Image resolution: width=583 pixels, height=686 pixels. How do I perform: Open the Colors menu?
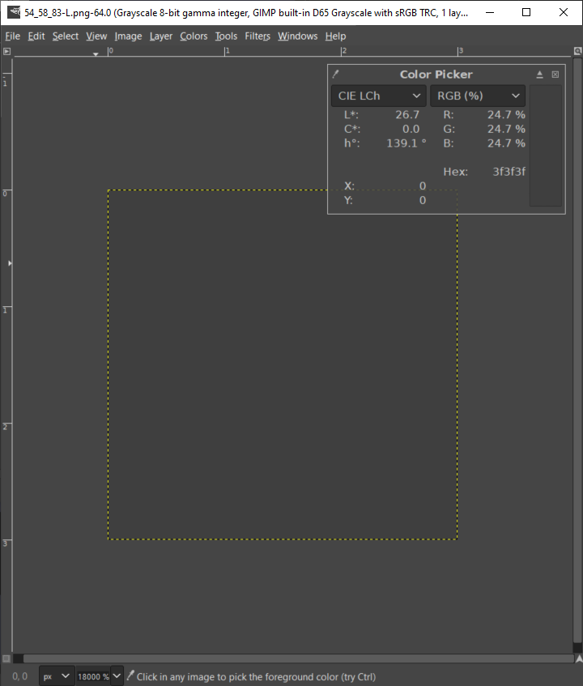[194, 36]
